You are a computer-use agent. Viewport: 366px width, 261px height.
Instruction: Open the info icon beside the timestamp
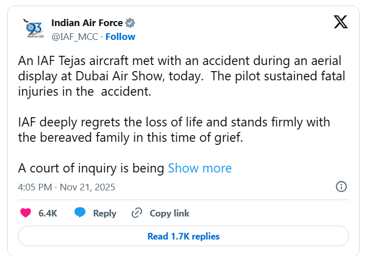point(341,186)
